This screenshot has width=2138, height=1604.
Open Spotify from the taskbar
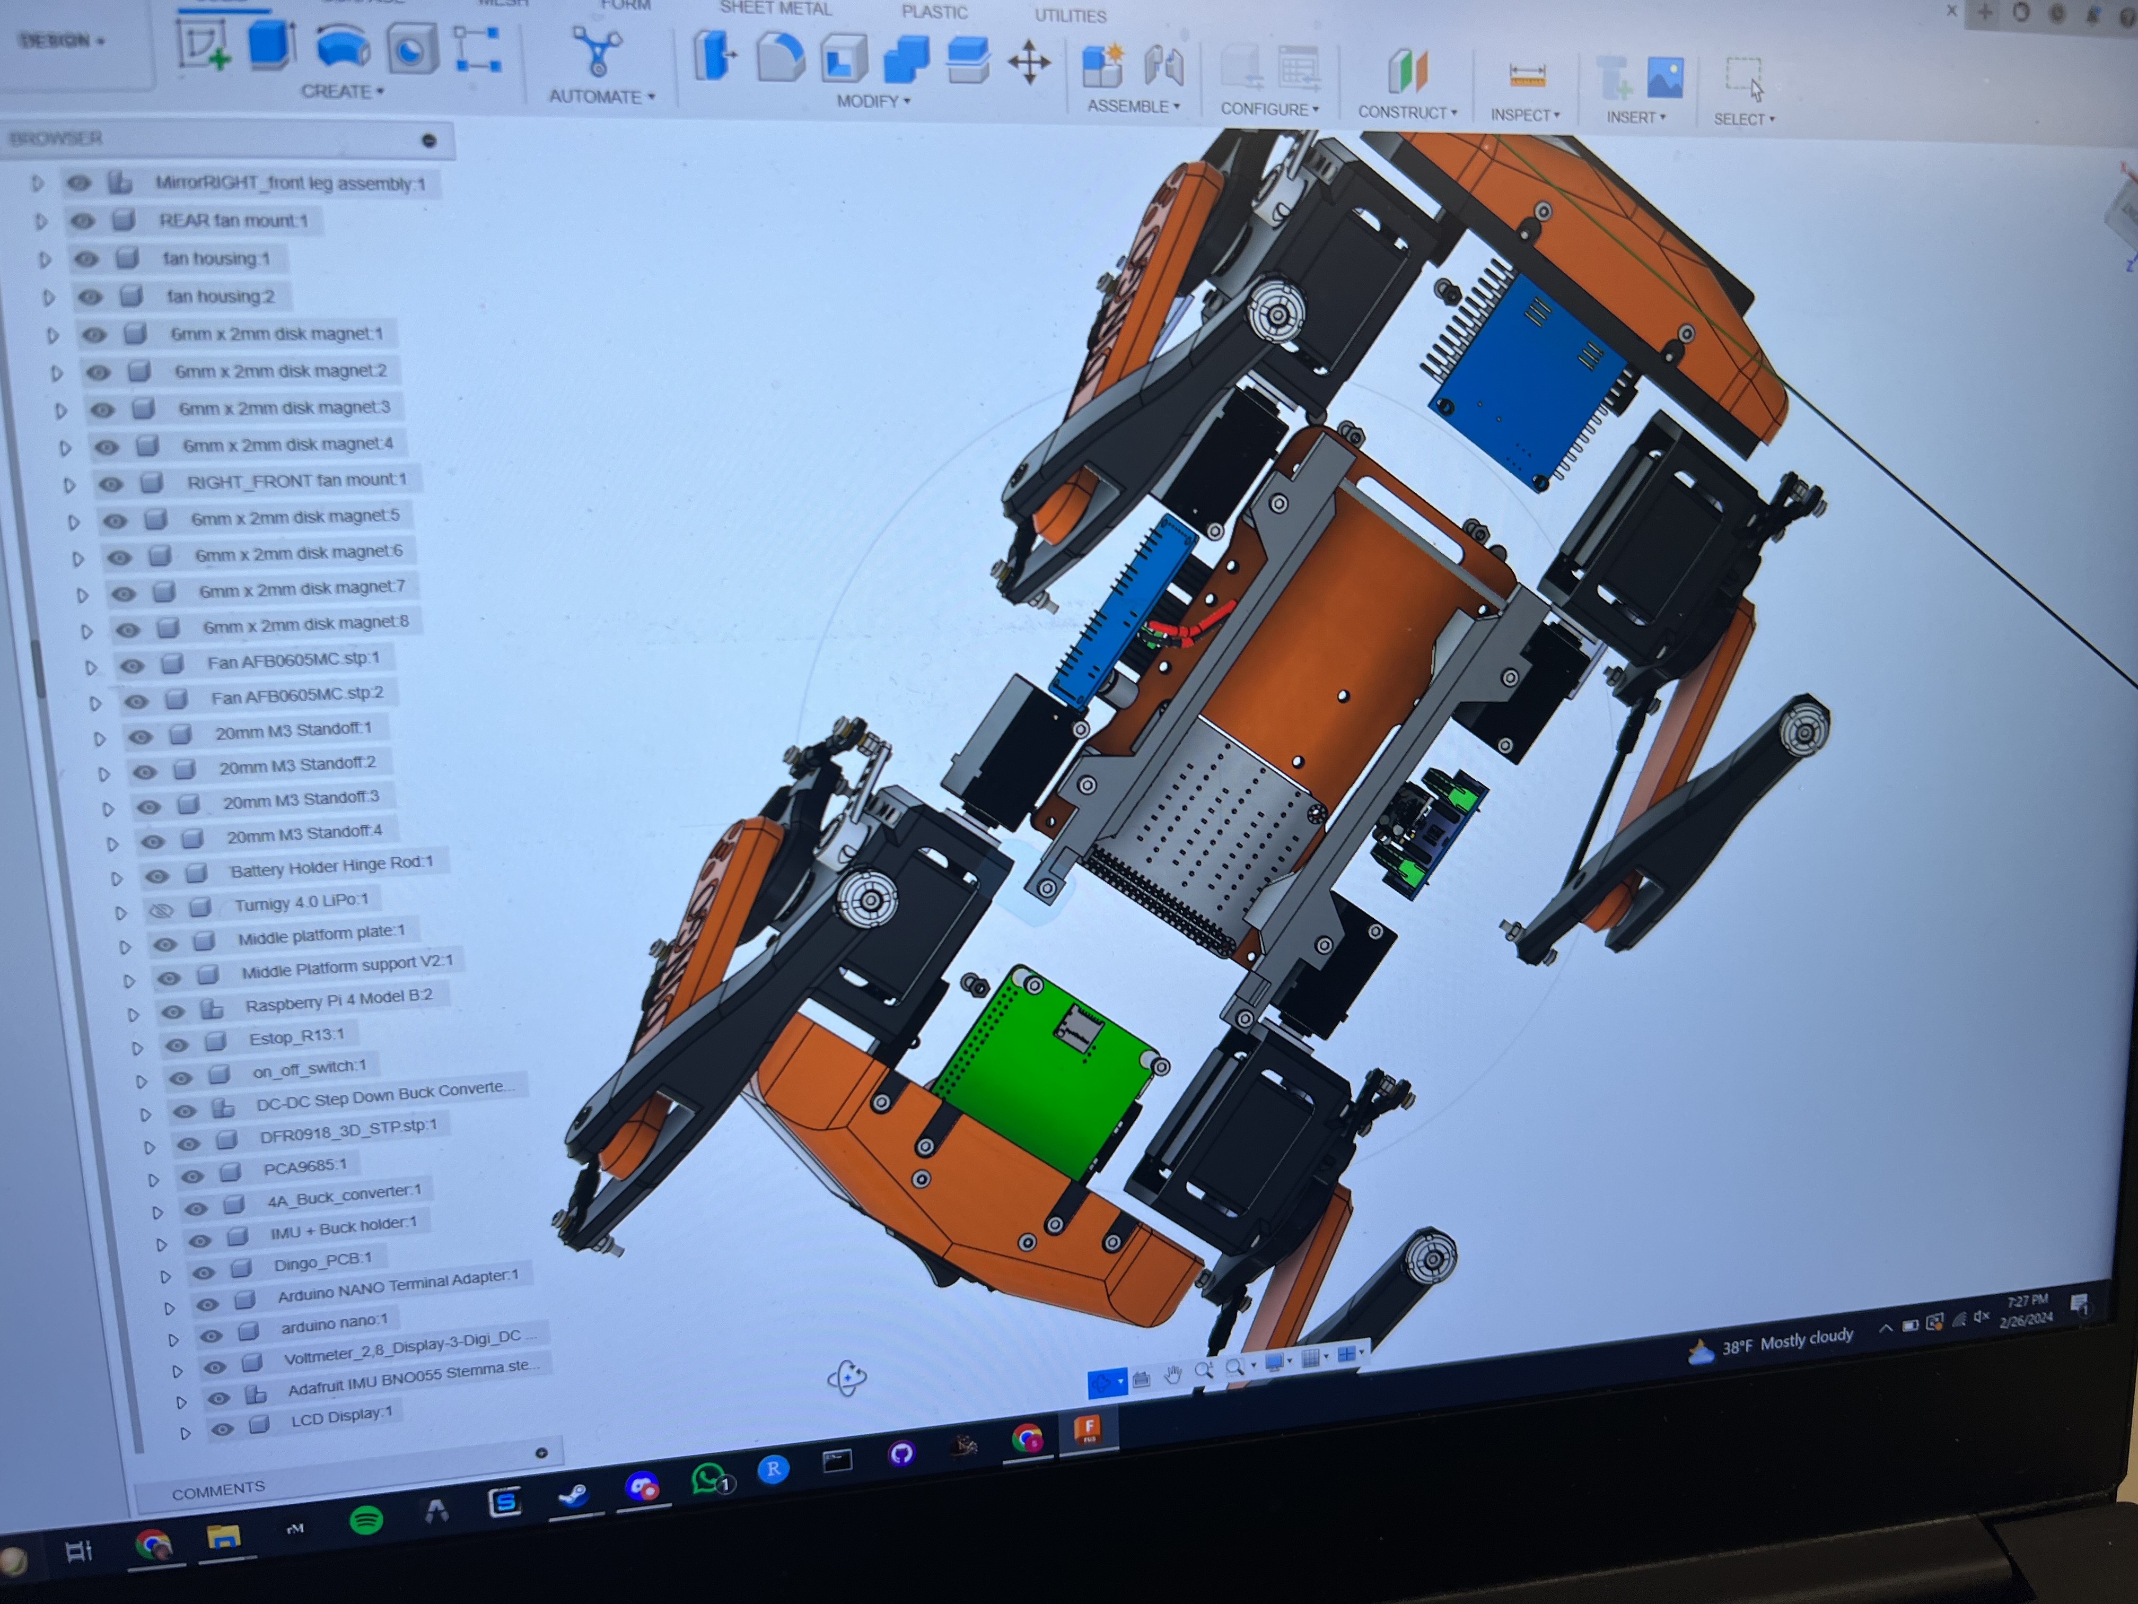[x=365, y=1520]
